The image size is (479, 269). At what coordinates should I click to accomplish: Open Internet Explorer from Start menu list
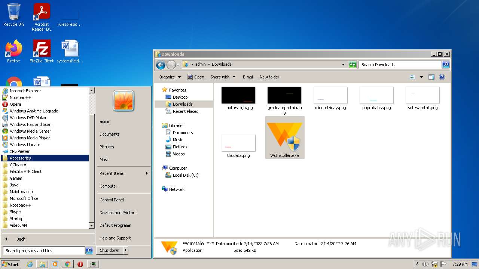pyautogui.click(x=45, y=91)
